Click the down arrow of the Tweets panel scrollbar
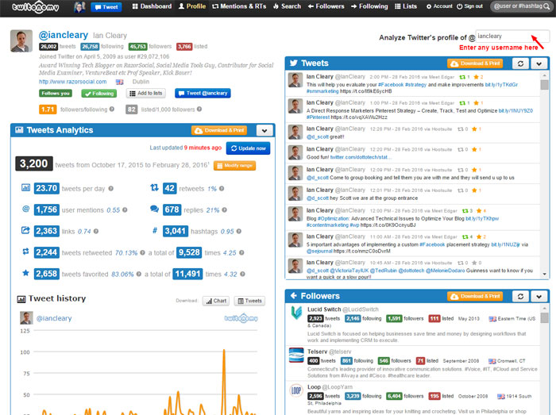The height and width of the screenshot is (415, 556). pyautogui.click(x=544, y=275)
